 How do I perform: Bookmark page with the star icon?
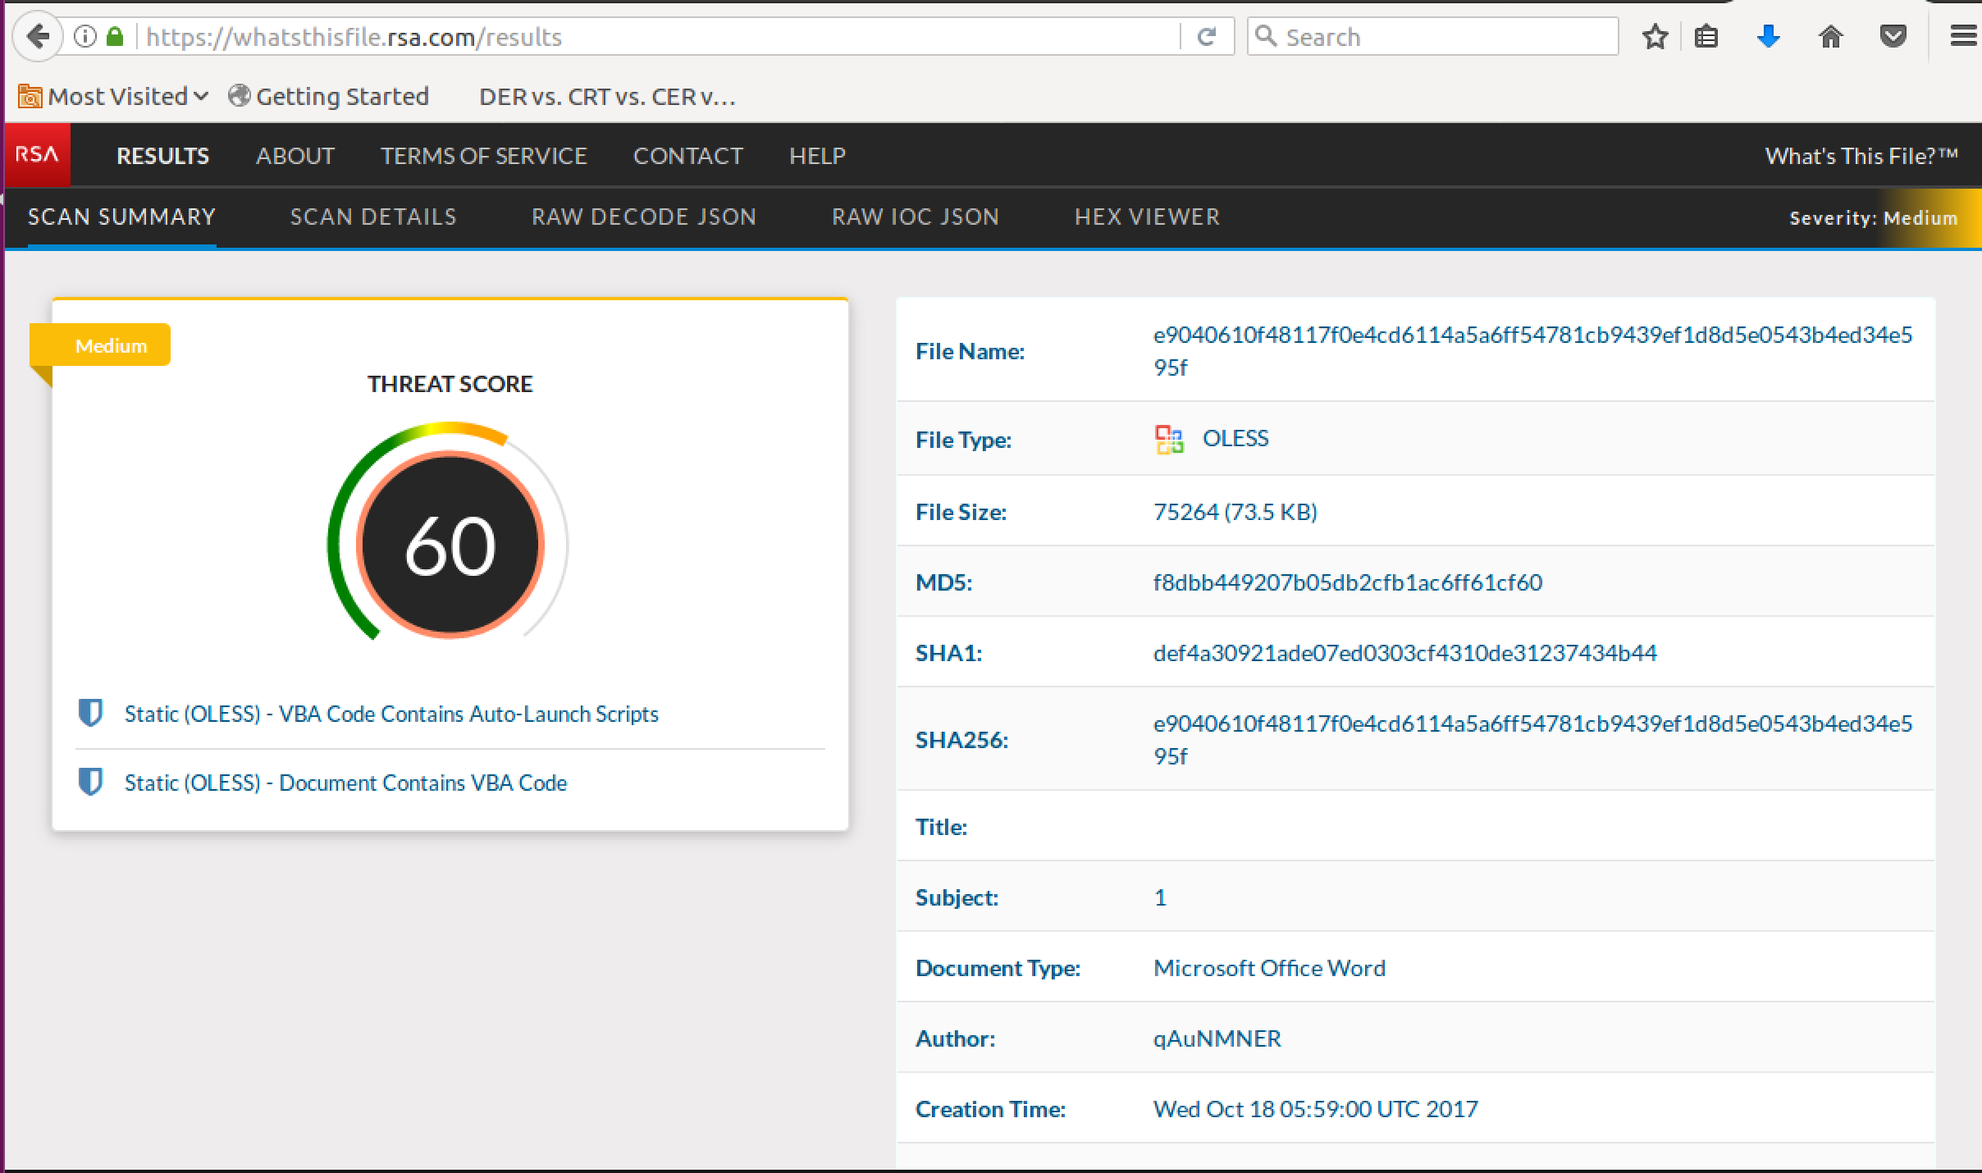[1655, 37]
